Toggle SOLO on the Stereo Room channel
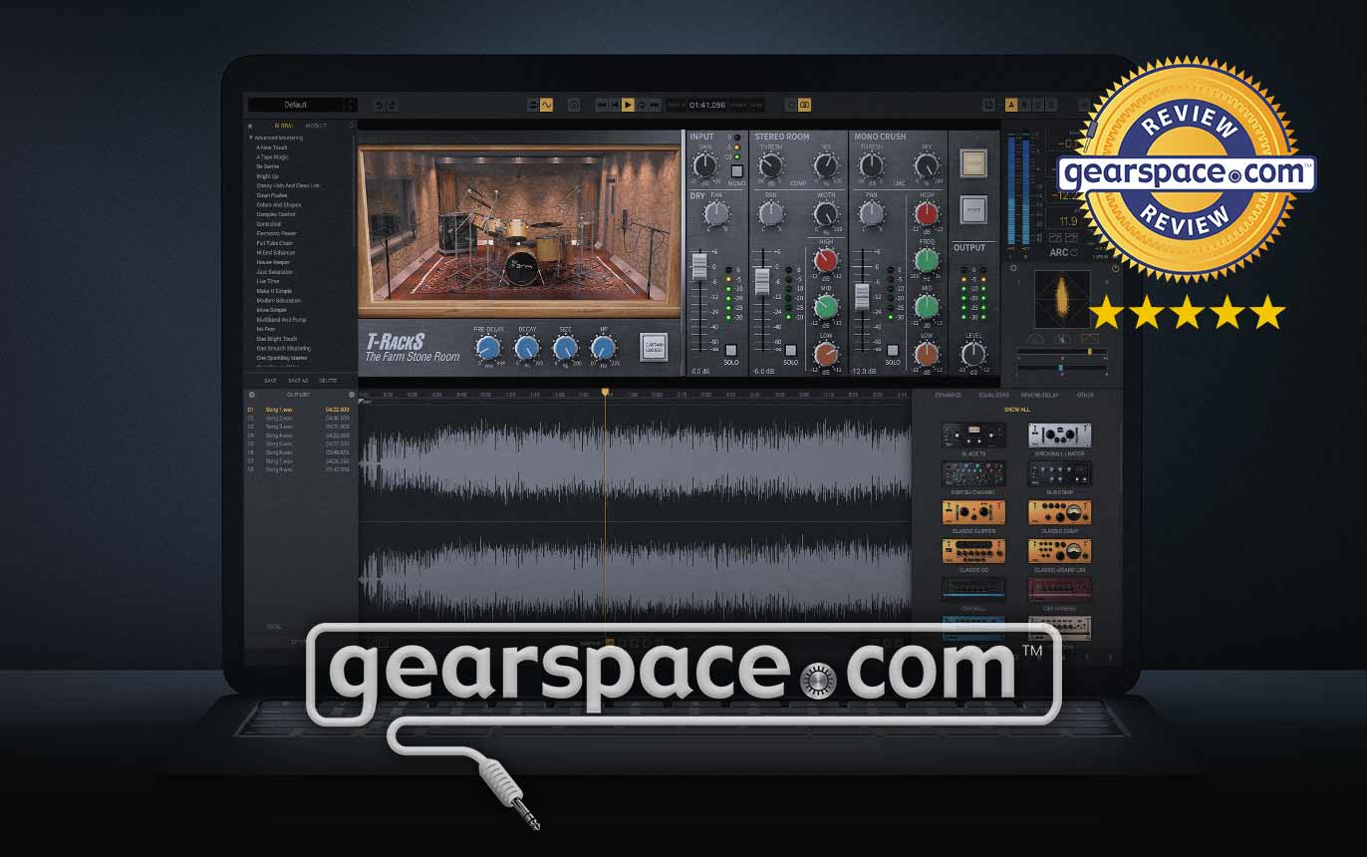 tap(790, 350)
